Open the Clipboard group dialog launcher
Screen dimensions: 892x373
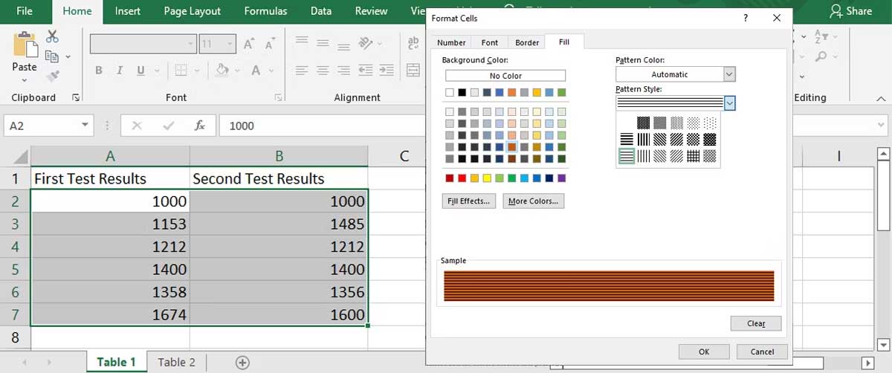pos(75,97)
